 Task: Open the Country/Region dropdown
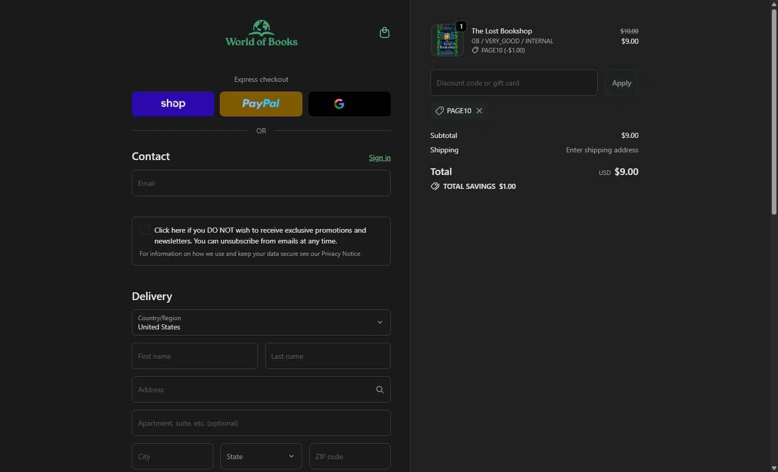coord(261,323)
